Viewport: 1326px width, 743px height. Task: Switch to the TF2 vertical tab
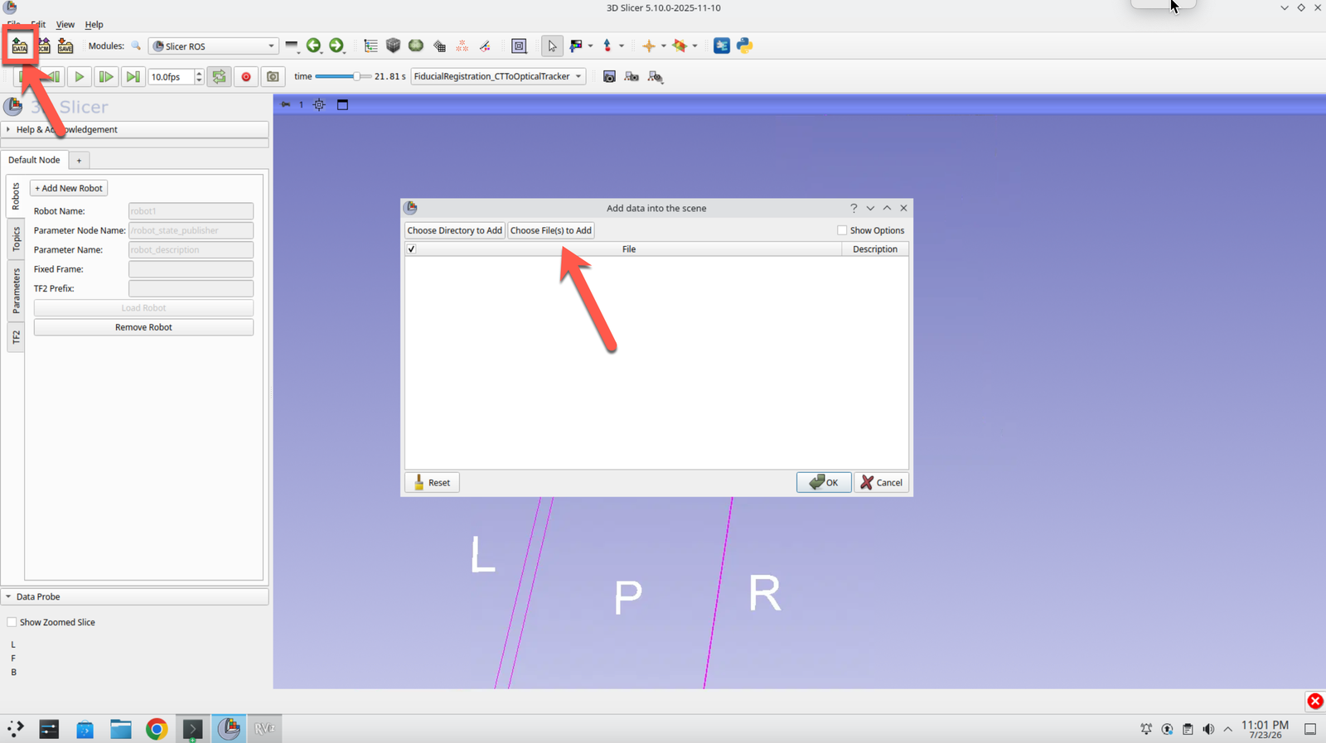tap(16, 337)
